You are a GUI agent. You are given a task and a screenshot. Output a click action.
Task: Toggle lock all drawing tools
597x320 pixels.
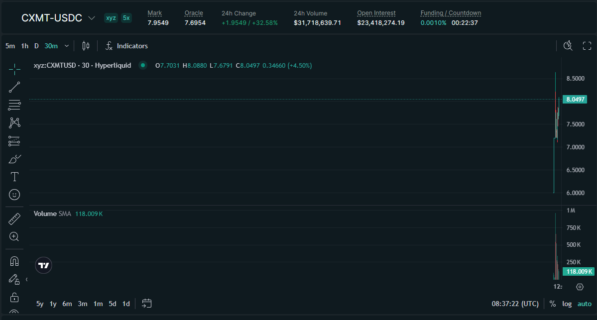(14, 297)
